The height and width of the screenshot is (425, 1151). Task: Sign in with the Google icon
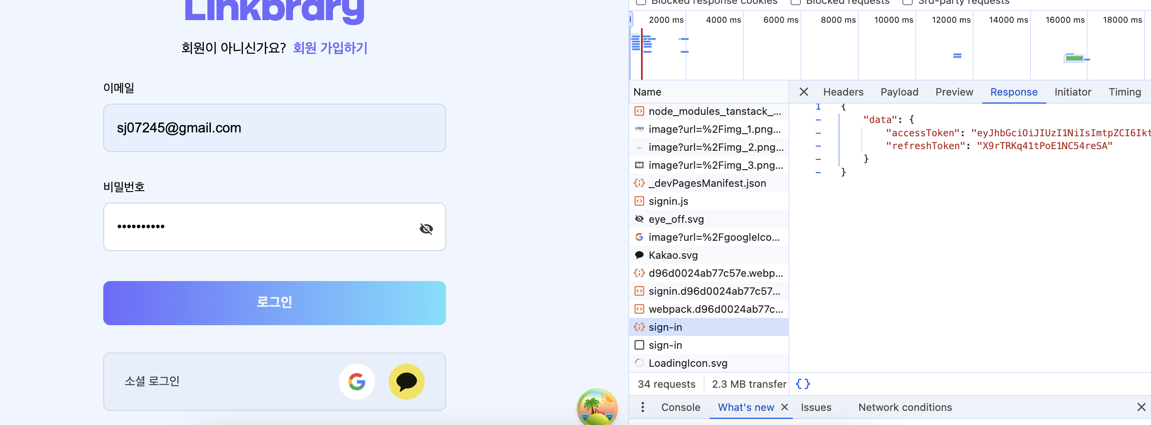point(357,381)
